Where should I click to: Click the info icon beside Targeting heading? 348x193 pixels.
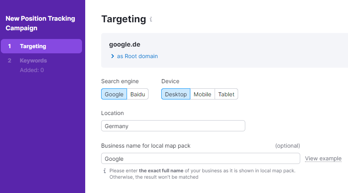151,19
